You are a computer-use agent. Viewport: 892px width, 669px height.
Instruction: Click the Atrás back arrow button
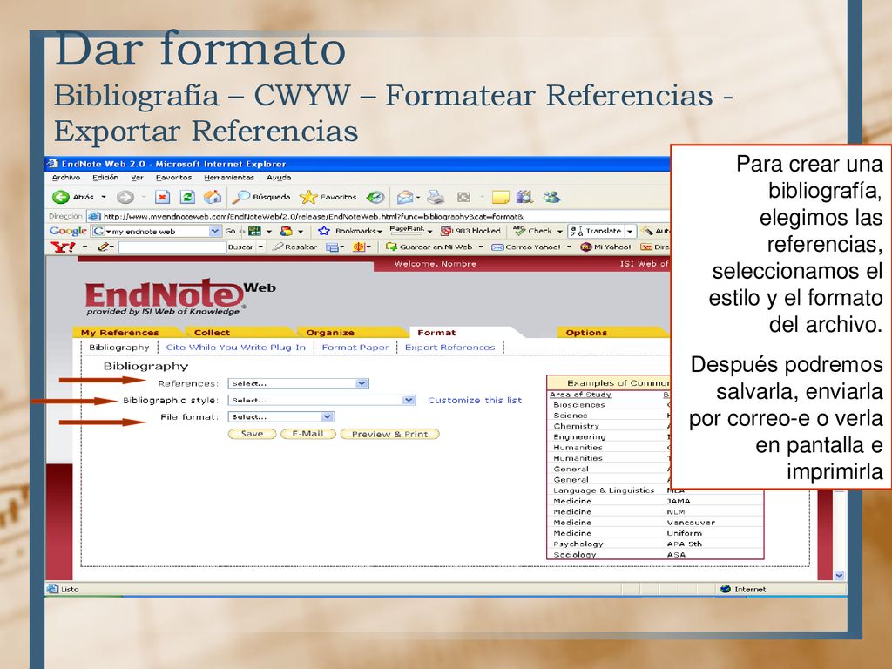pos(61,197)
